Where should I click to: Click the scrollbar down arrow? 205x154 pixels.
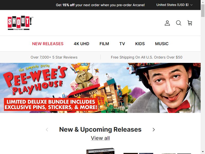[203, 152]
